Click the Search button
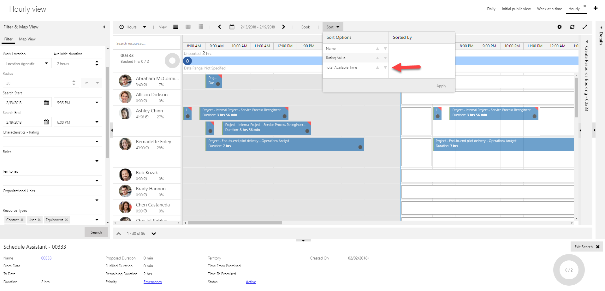 (96, 232)
